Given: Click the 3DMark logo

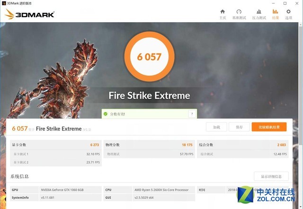Looking at the screenshot, I should [29, 14].
